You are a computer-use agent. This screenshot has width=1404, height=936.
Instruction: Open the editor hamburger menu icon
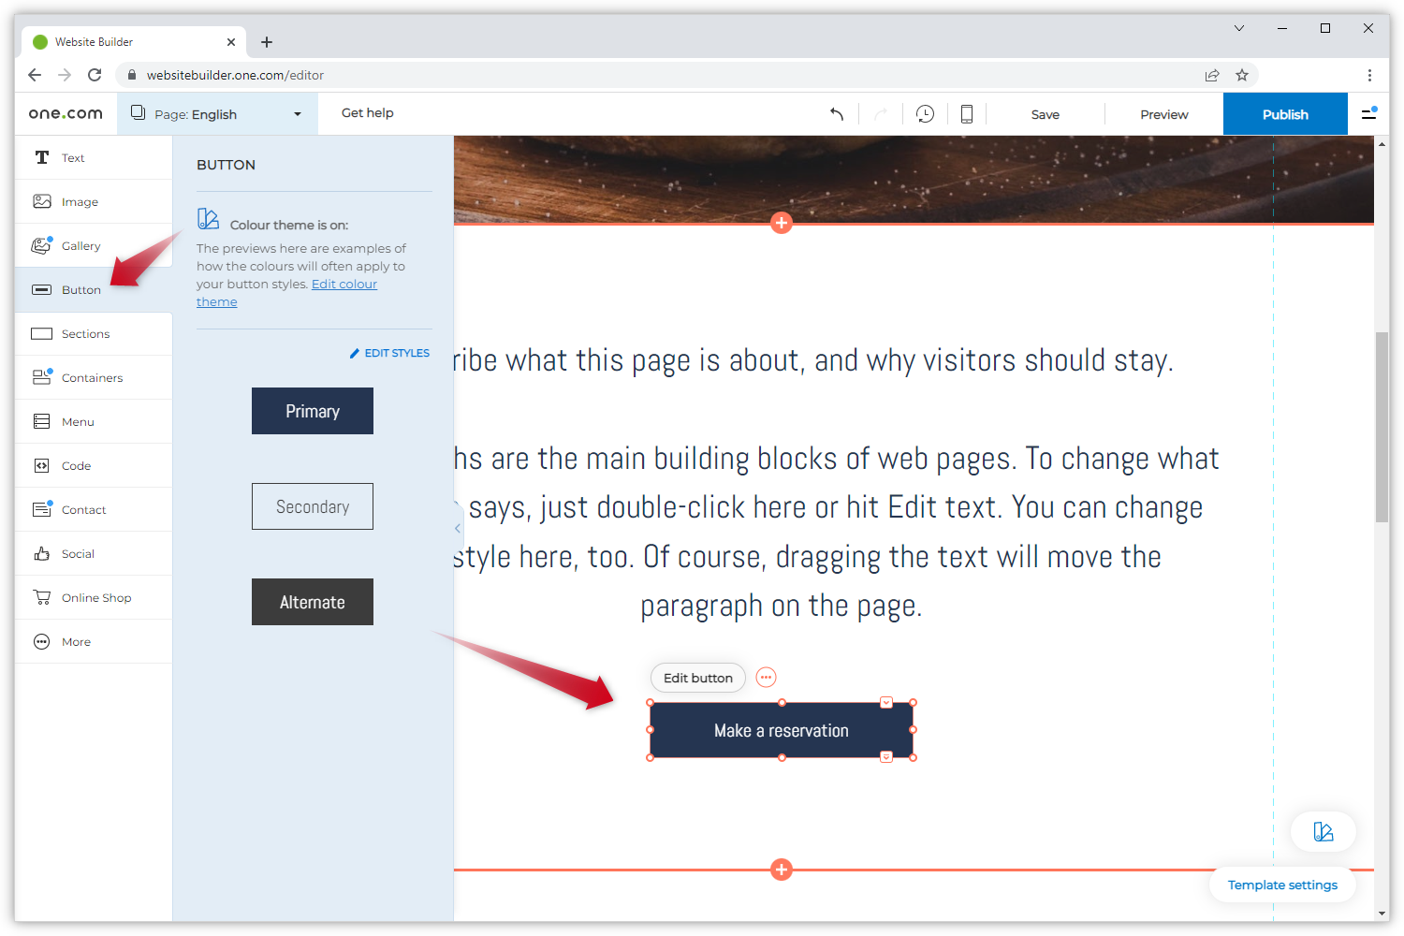(x=1368, y=114)
